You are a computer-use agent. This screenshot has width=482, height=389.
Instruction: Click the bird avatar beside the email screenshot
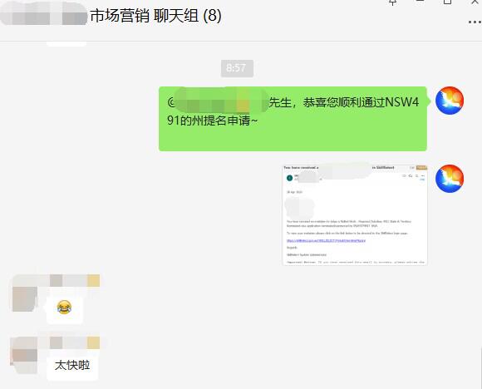pyautogui.click(x=450, y=179)
